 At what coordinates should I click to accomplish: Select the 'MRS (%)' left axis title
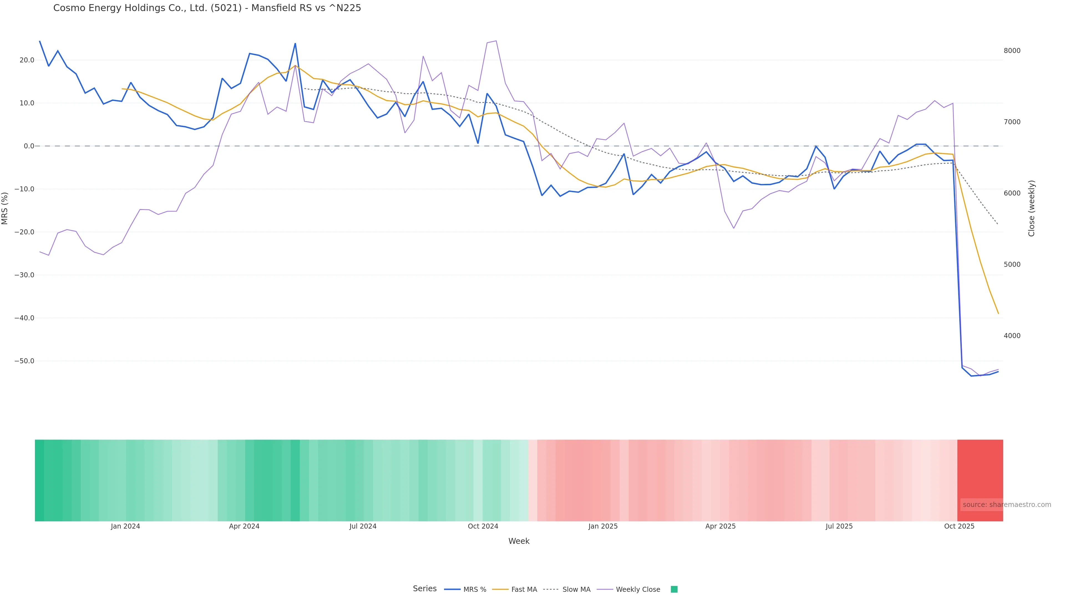click(x=5, y=208)
